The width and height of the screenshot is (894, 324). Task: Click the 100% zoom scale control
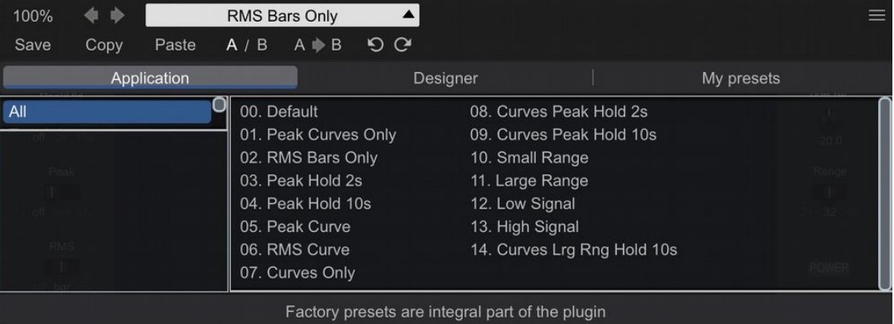point(33,15)
